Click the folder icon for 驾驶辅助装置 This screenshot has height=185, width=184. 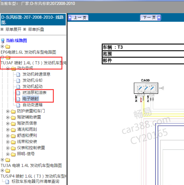(13, 118)
